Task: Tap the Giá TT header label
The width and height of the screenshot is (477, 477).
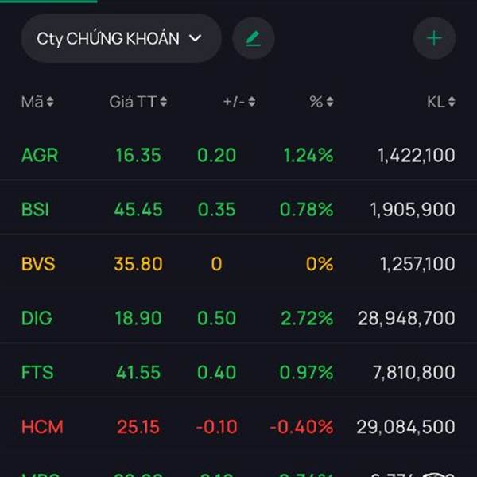Action: [133, 102]
